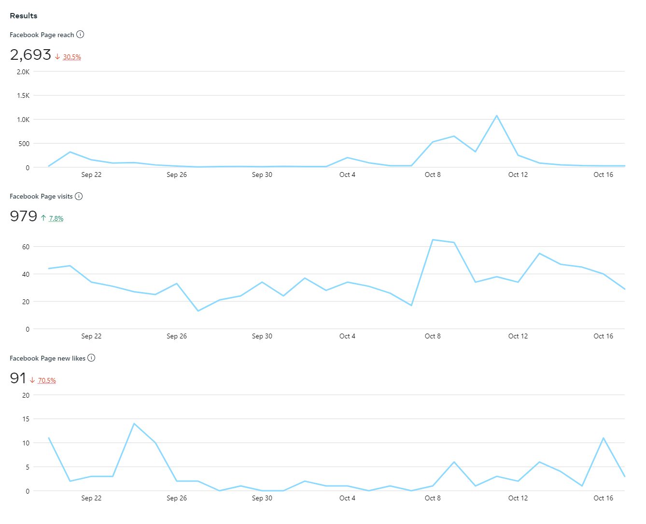Click the red down arrow beside 70.5%
The height and width of the screenshot is (524, 646).
point(32,380)
